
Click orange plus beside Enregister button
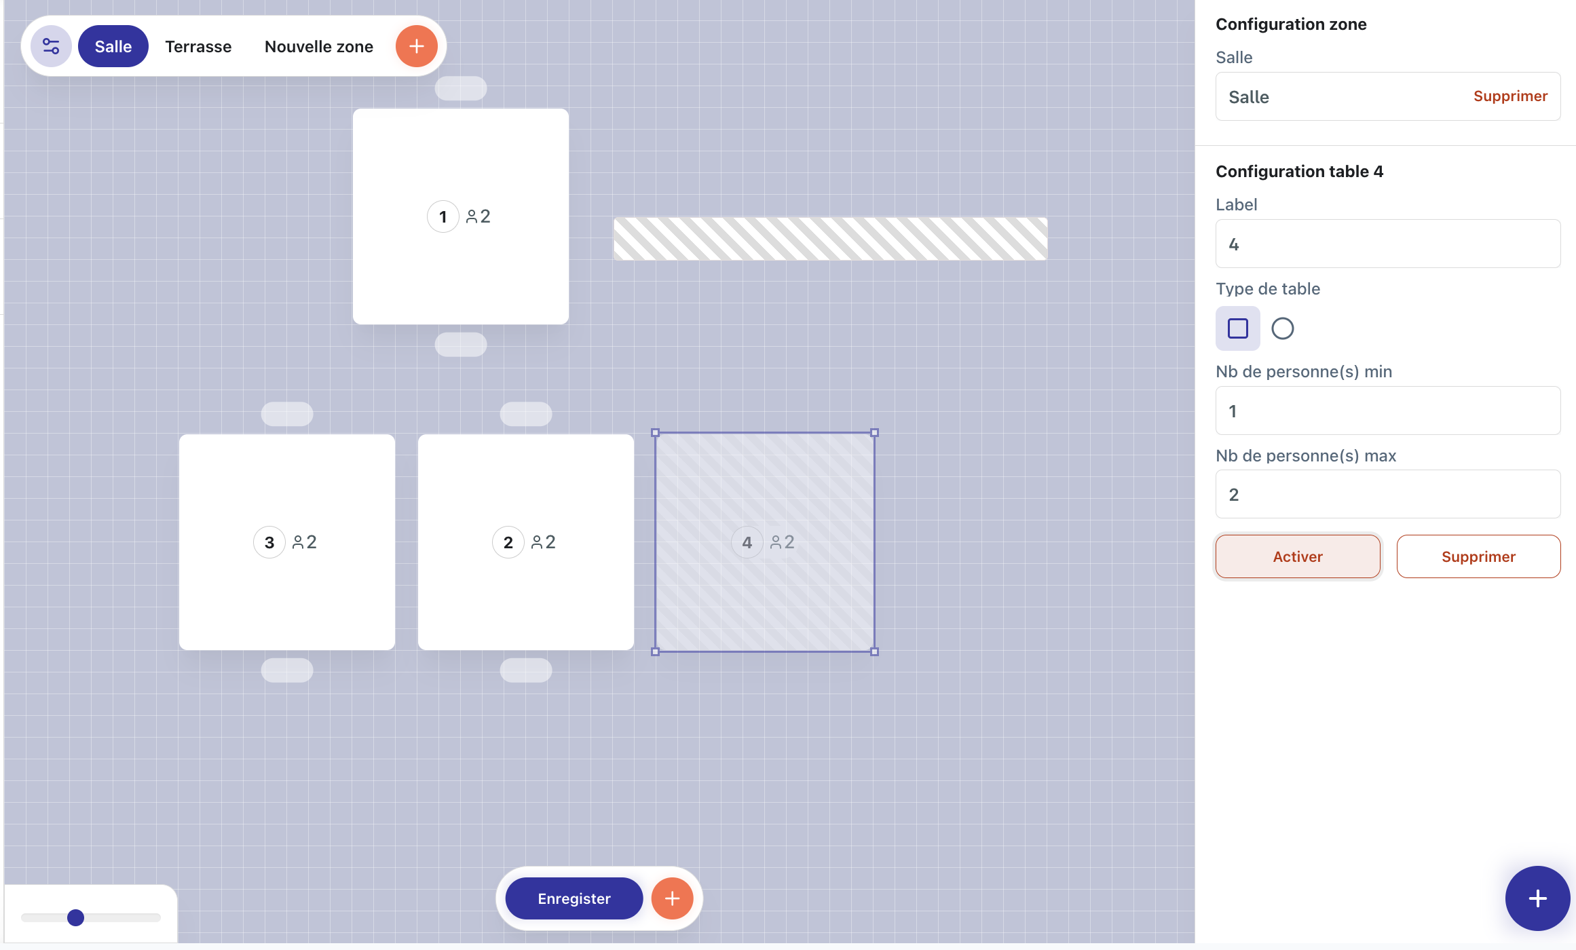672,898
